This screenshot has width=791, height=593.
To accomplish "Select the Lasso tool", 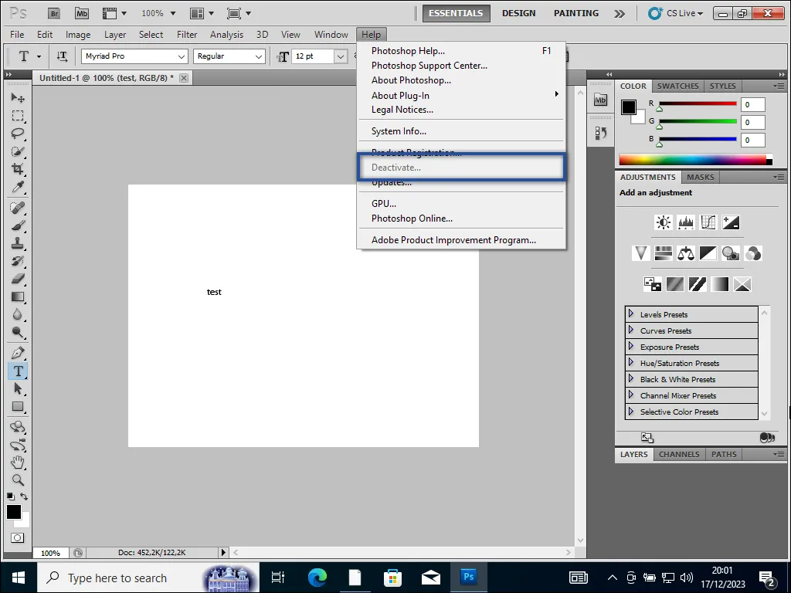I will (x=18, y=134).
